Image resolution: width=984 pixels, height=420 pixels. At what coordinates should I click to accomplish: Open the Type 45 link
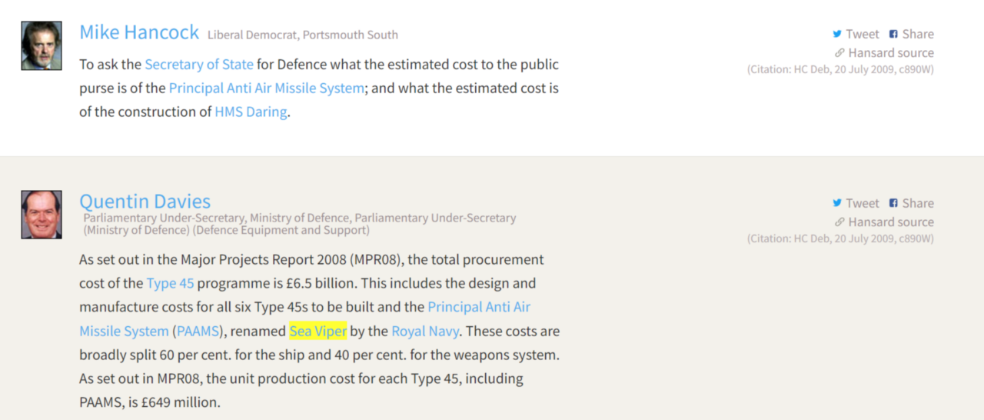[x=171, y=284]
